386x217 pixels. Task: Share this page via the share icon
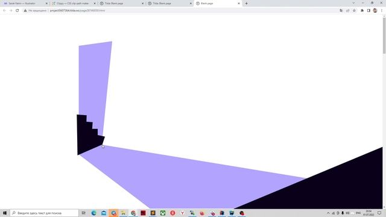[x=348, y=11]
